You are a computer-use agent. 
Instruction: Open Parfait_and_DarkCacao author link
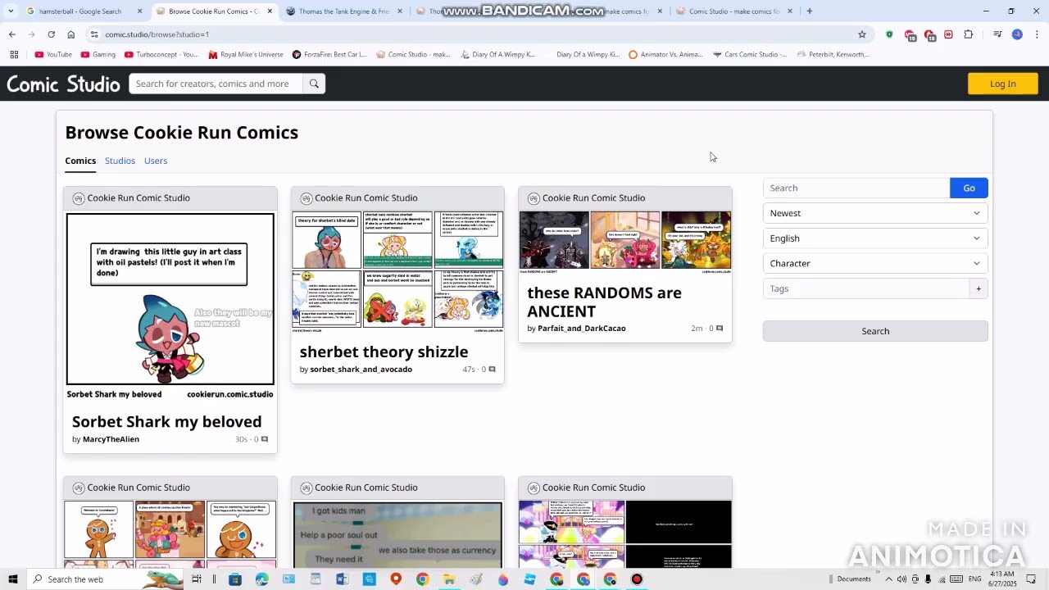581,329
